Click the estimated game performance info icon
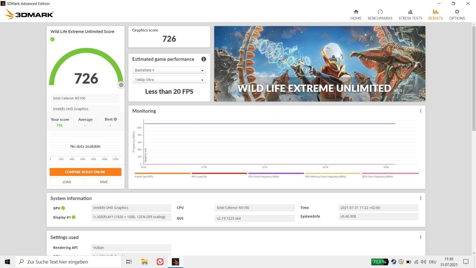The width and height of the screenshot is (476, 268). (203, 59)
